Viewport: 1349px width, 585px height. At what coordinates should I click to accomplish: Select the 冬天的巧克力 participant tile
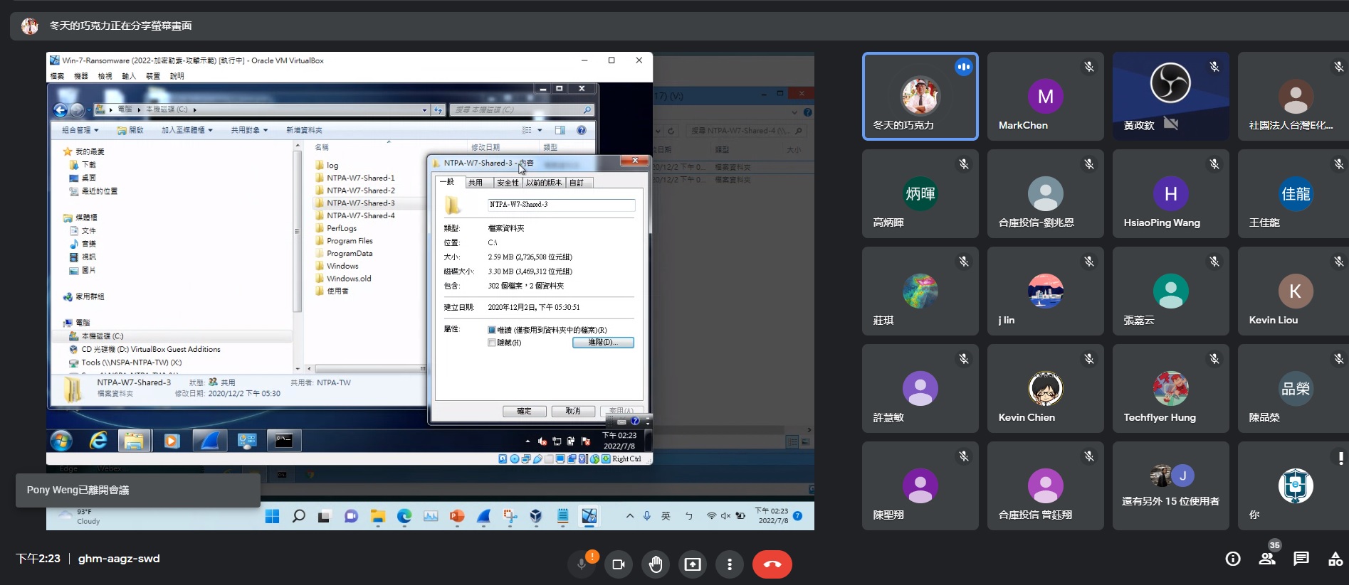920,96
